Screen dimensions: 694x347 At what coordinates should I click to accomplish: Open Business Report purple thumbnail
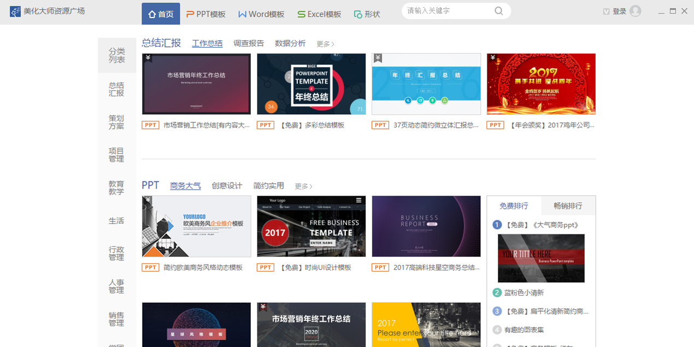point(426,226)
